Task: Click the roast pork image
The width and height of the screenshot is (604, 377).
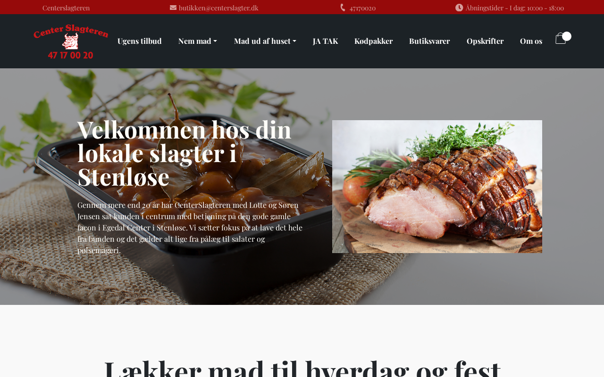Action: (437, 187)
